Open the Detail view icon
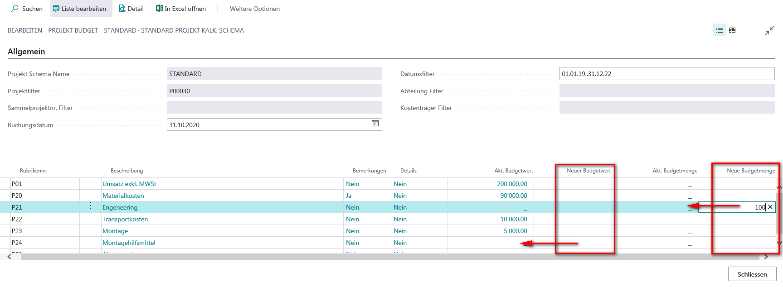Viewport: 783px width, 287px height. pyautogui.click(x=122, y=9)
